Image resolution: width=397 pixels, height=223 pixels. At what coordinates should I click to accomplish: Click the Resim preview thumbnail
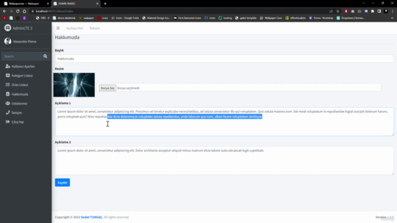(x=74, y=85)
